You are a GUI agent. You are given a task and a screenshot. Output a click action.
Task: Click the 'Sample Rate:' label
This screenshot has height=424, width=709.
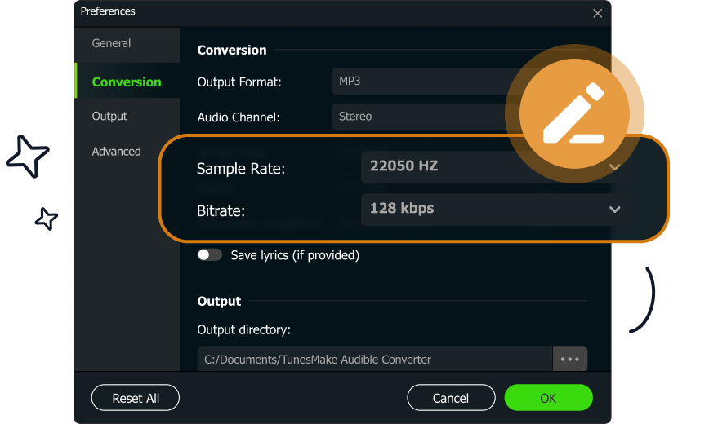[x=241, y=169]
